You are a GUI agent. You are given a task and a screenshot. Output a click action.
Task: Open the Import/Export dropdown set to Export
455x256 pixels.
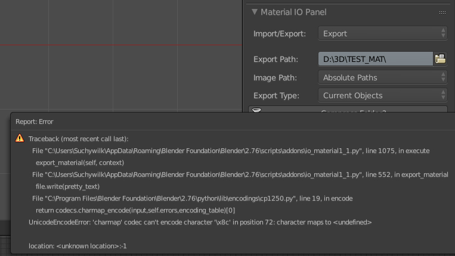(383, 33)
